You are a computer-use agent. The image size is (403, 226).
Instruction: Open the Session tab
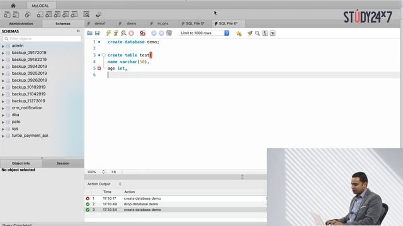63,163
